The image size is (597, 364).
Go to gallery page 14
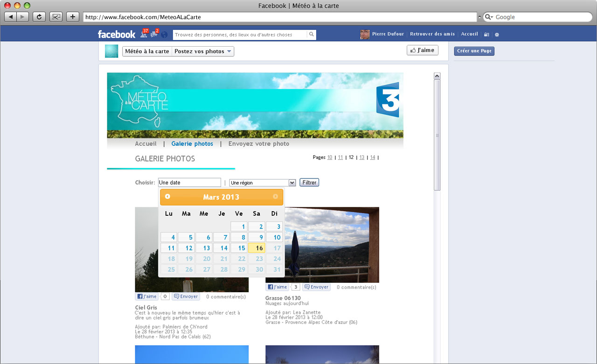(373, 158)
